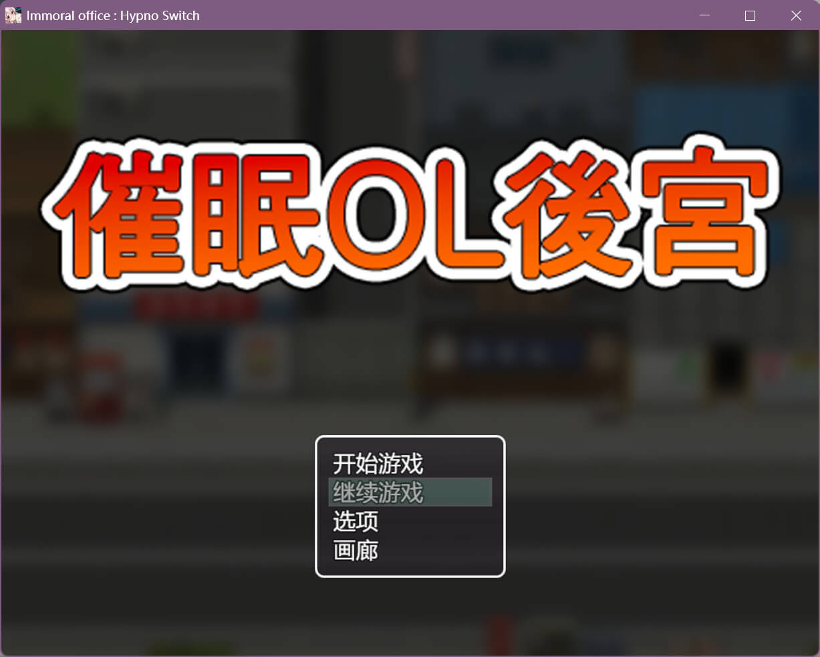
Task: Open the 选项 options entry
Action: point(356,521)
